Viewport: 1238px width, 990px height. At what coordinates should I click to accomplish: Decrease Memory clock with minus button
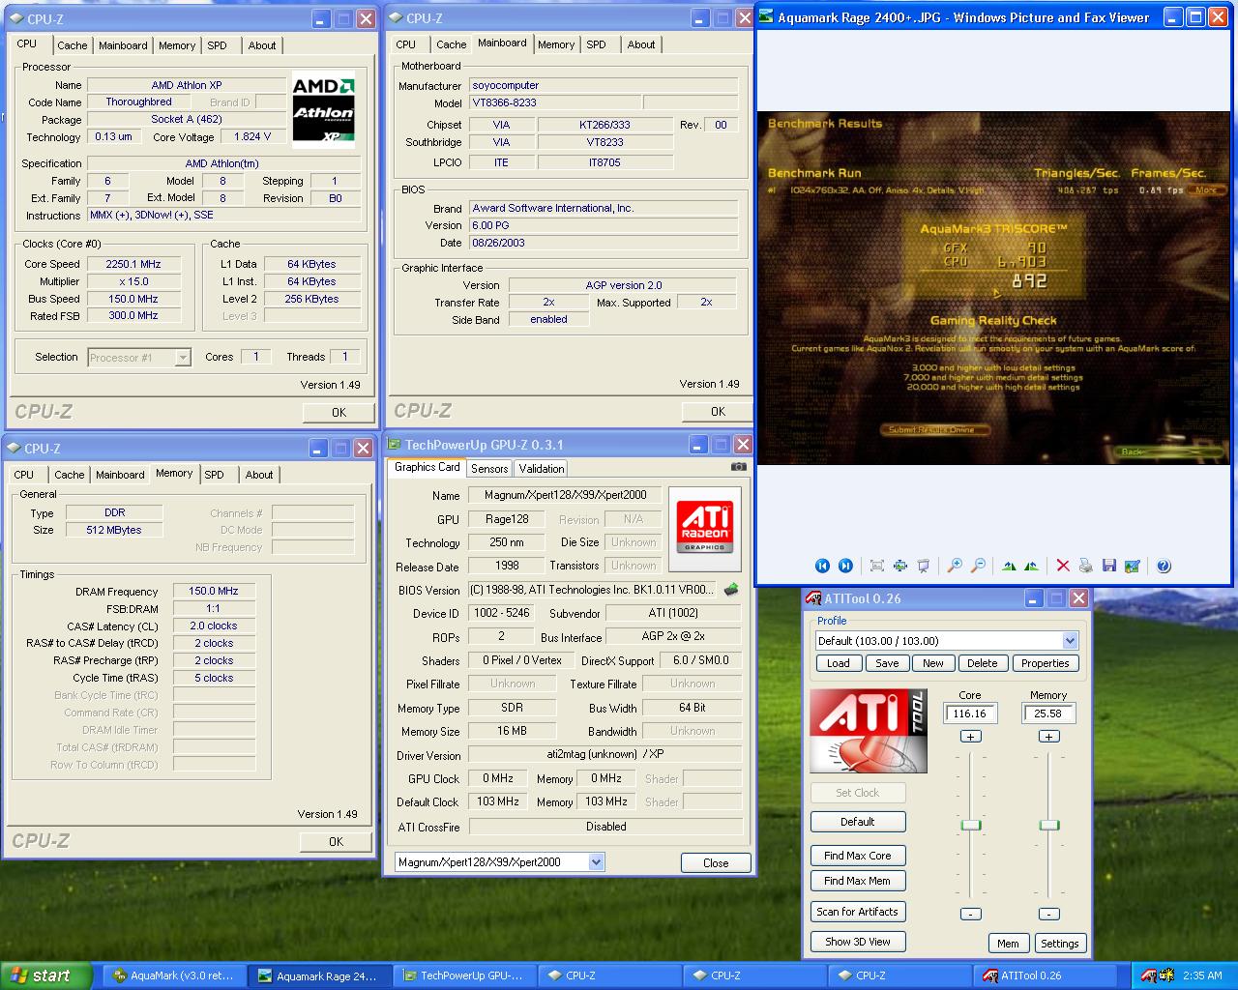[1048, 914]
